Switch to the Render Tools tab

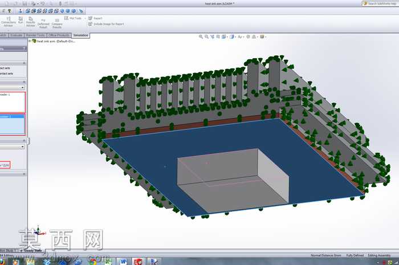[35, 35]
